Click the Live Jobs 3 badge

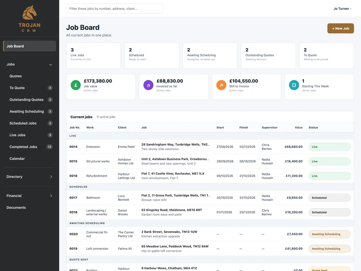tap(50, 135)
